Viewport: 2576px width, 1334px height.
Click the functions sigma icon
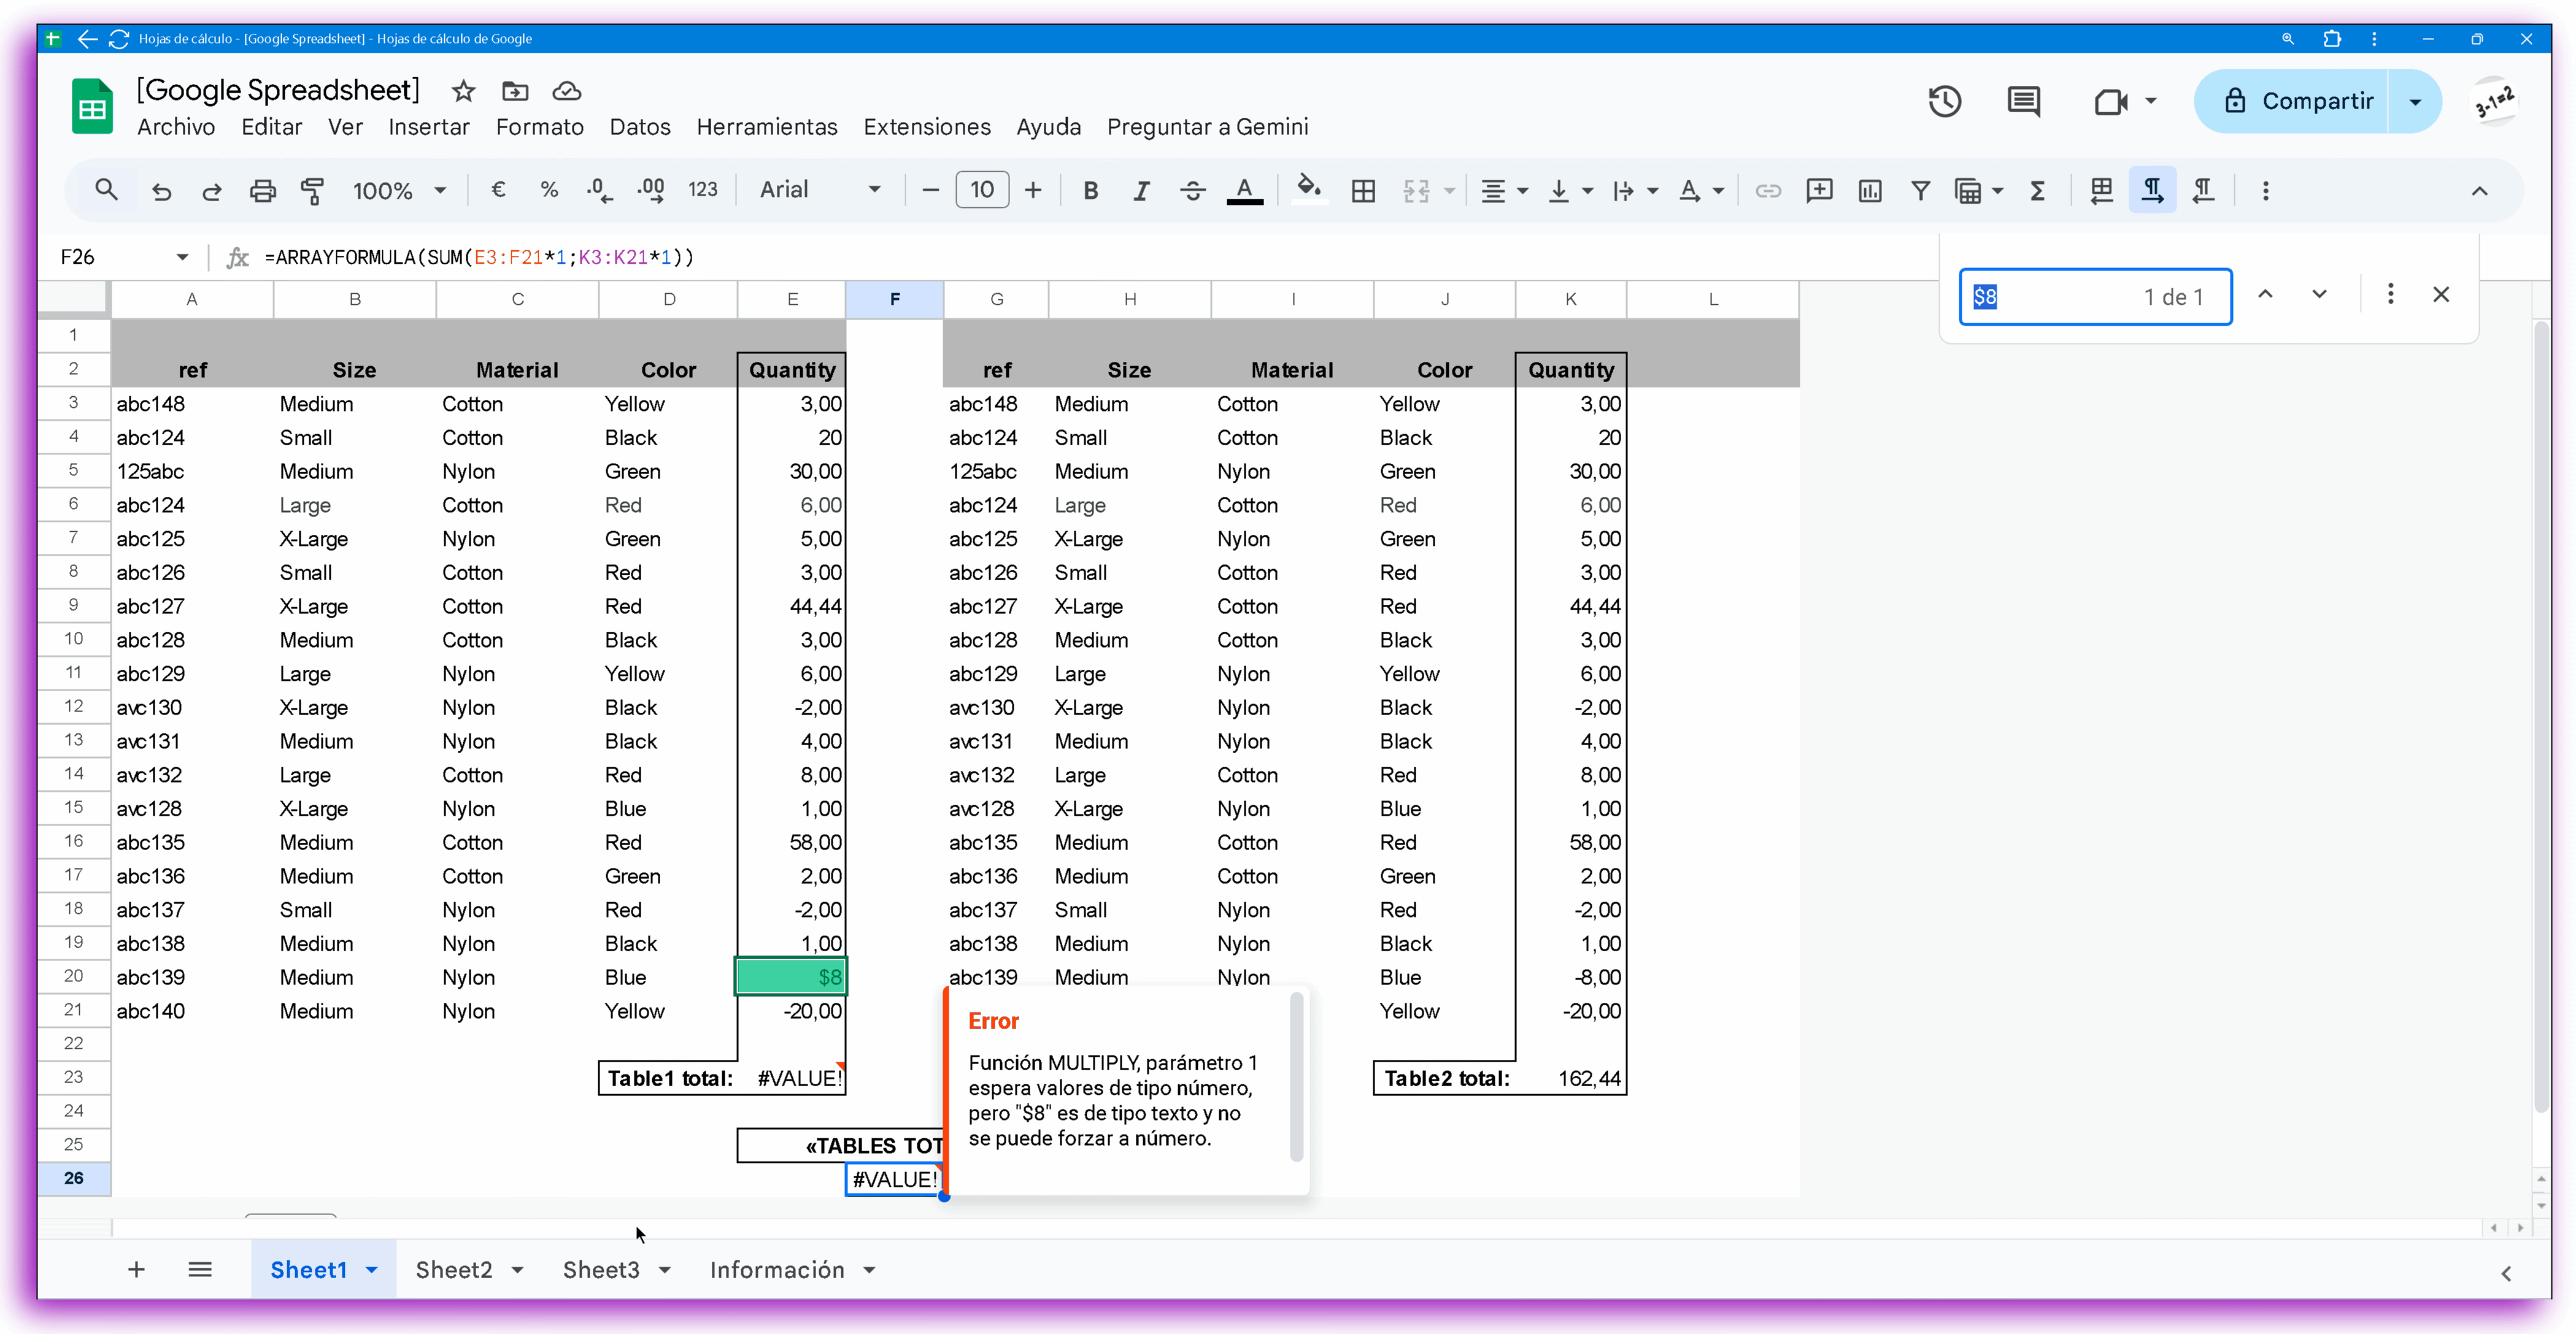(2037, 190)
